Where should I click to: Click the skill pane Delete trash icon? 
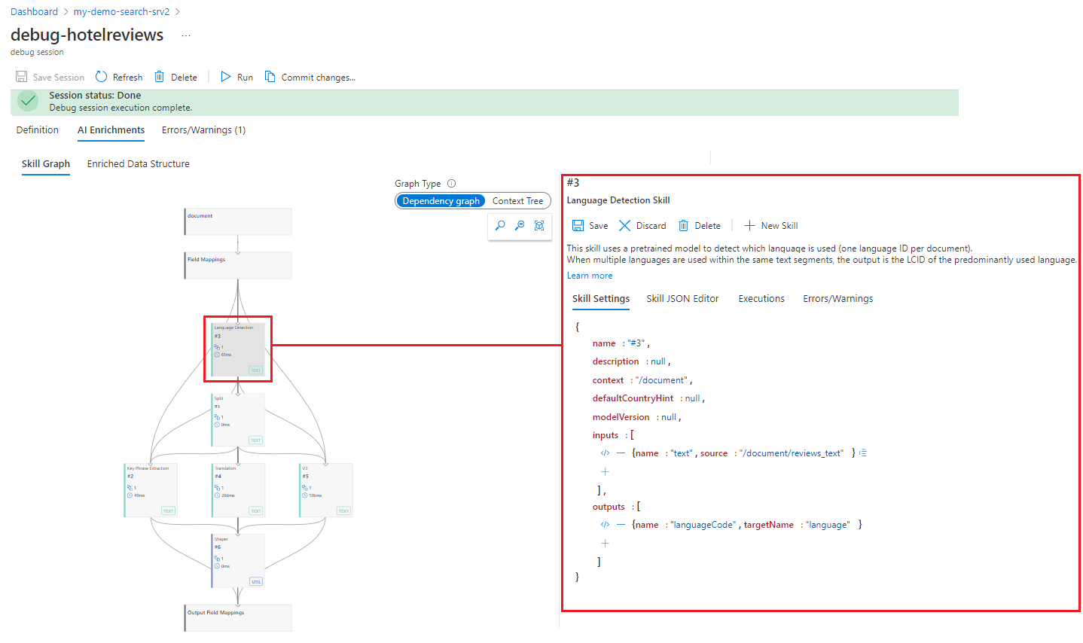[683, 225]
